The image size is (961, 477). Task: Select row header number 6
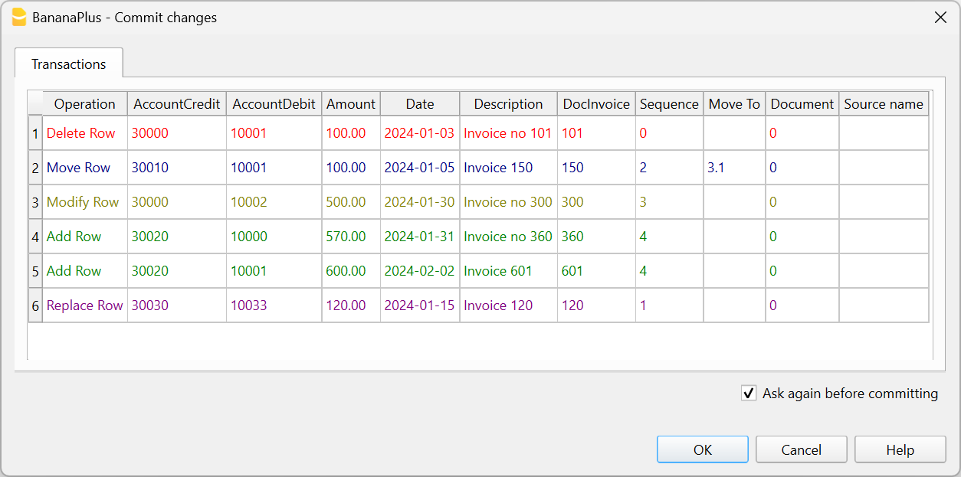(x=35, y=305)
